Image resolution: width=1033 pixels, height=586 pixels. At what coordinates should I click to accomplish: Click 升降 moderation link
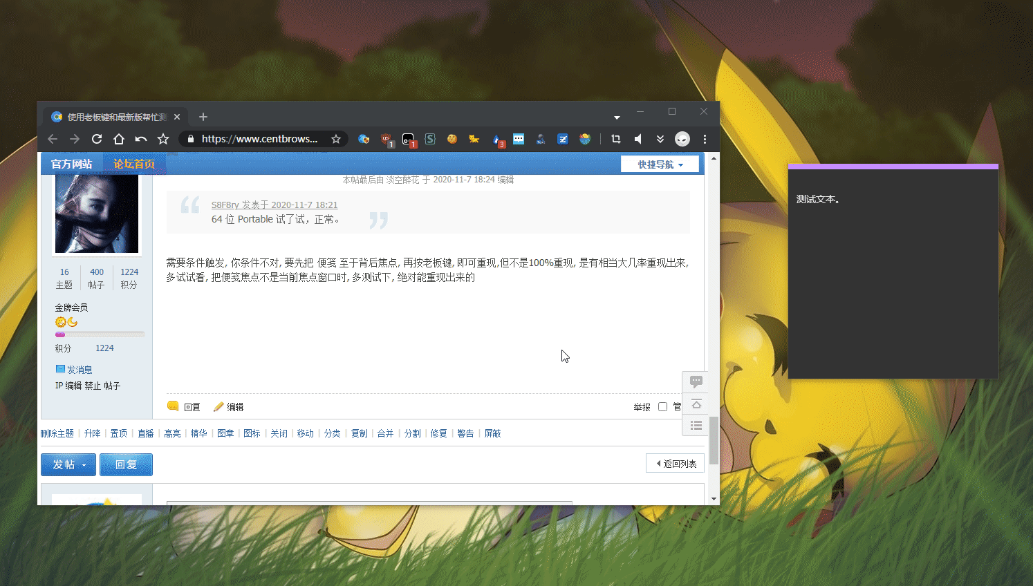click(x=93, y=433)
